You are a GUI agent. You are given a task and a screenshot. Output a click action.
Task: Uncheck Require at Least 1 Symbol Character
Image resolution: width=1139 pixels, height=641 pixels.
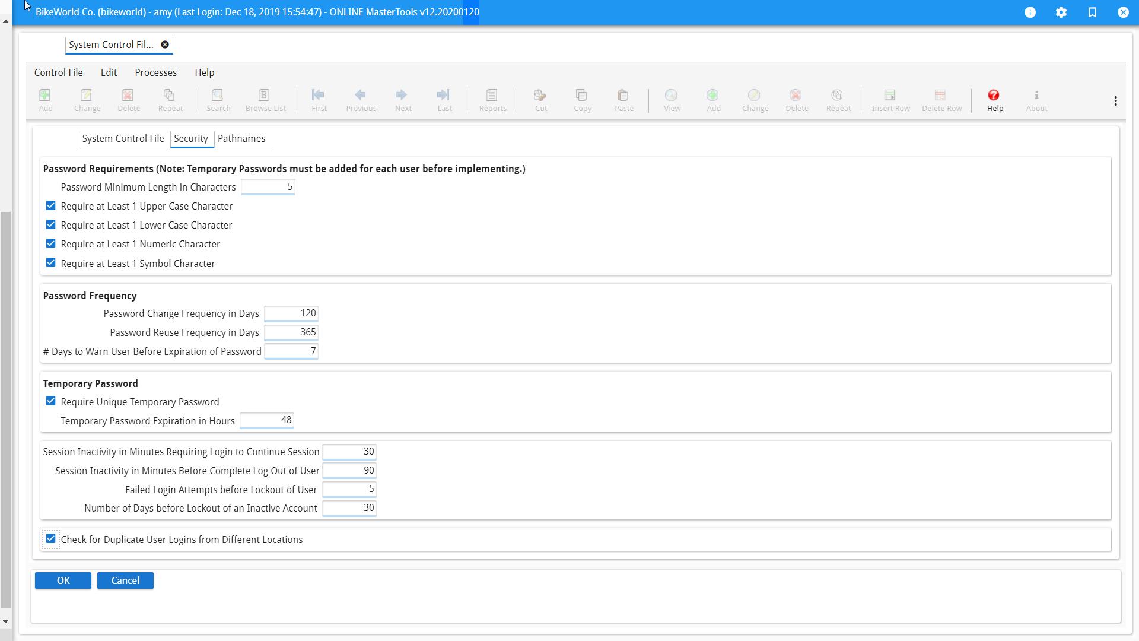coord(50,262)
